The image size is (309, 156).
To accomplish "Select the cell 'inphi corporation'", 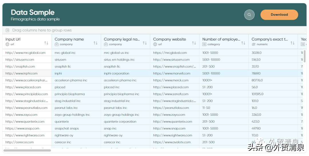I will click(126, 73).
